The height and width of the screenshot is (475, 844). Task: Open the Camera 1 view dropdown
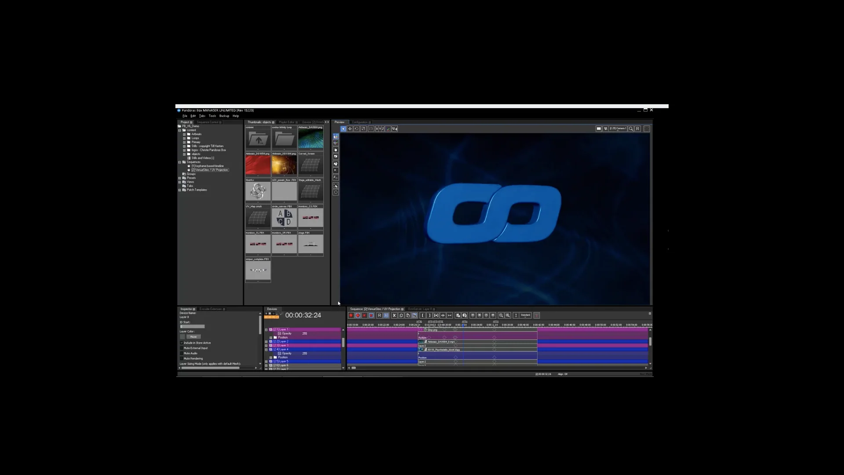pyautogui.click(x=618, y=129)
